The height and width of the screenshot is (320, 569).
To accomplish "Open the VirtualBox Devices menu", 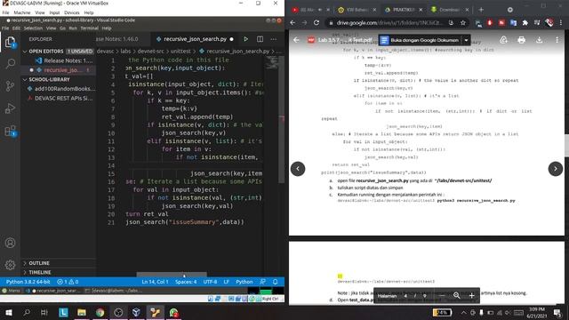I will click(71, 12).
